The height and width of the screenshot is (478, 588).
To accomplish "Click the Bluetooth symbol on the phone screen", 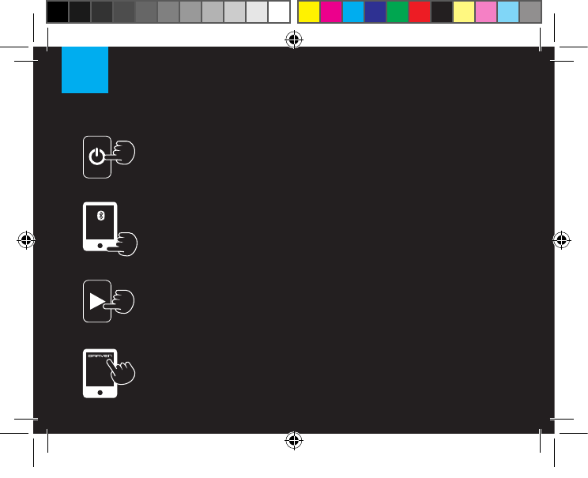I will click(x=100, y=216).
